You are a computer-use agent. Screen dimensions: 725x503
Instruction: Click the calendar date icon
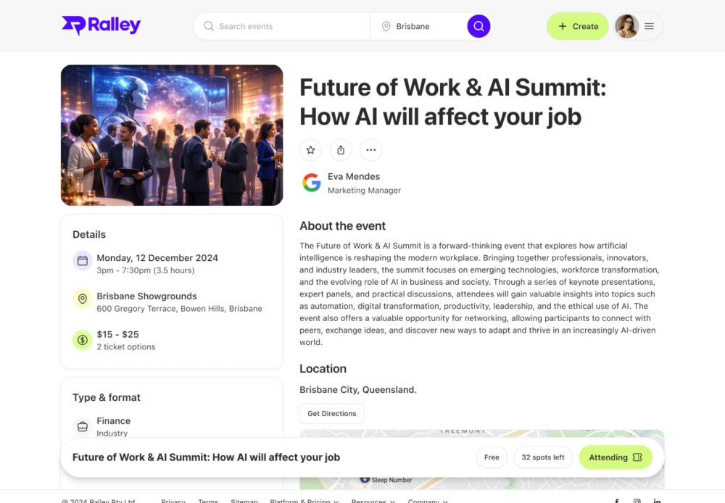pyautogui.click(x=83, y=261)
